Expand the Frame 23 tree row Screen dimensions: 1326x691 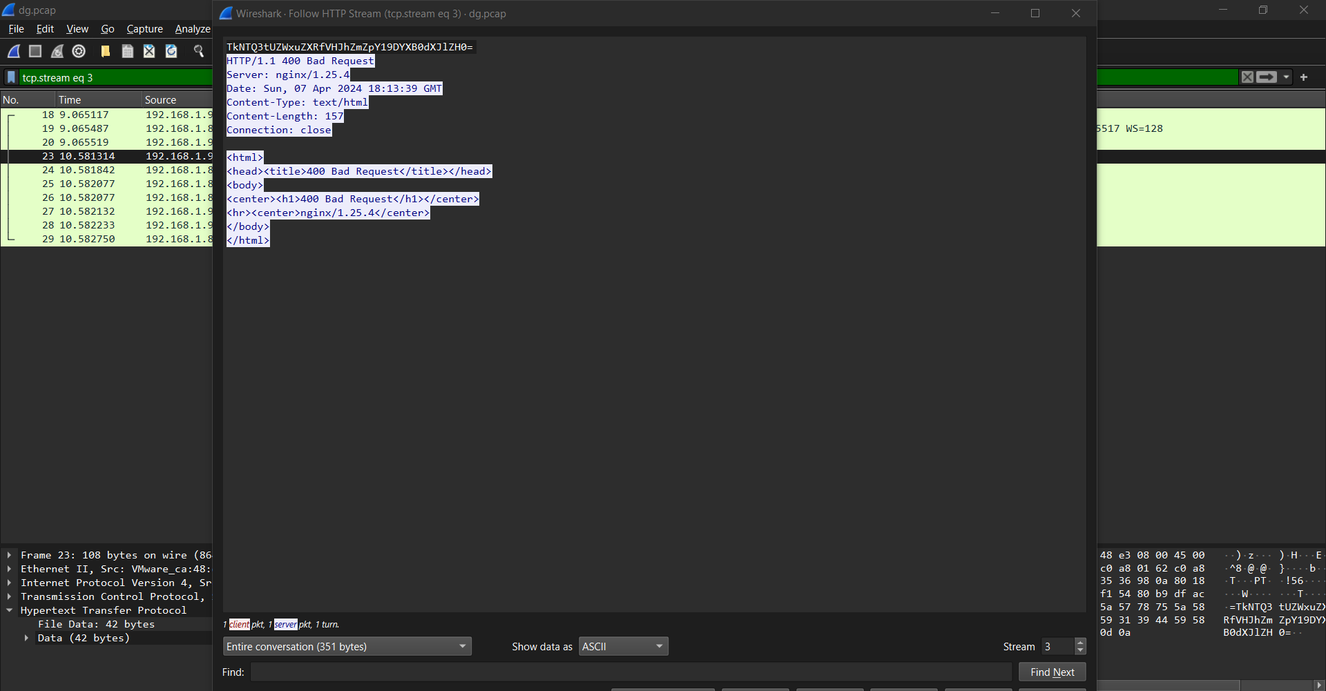pyautogui.click(x=9, y=555)
